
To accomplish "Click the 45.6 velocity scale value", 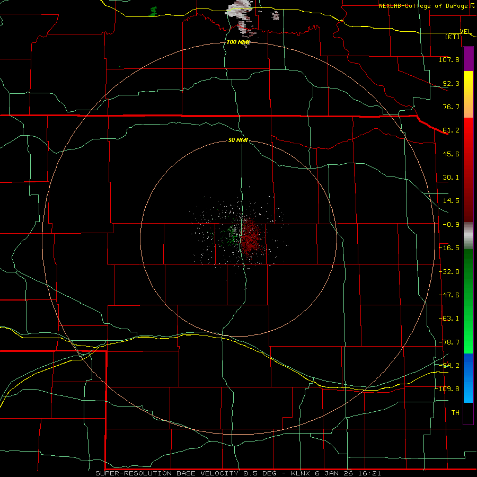I will [451, 154].
